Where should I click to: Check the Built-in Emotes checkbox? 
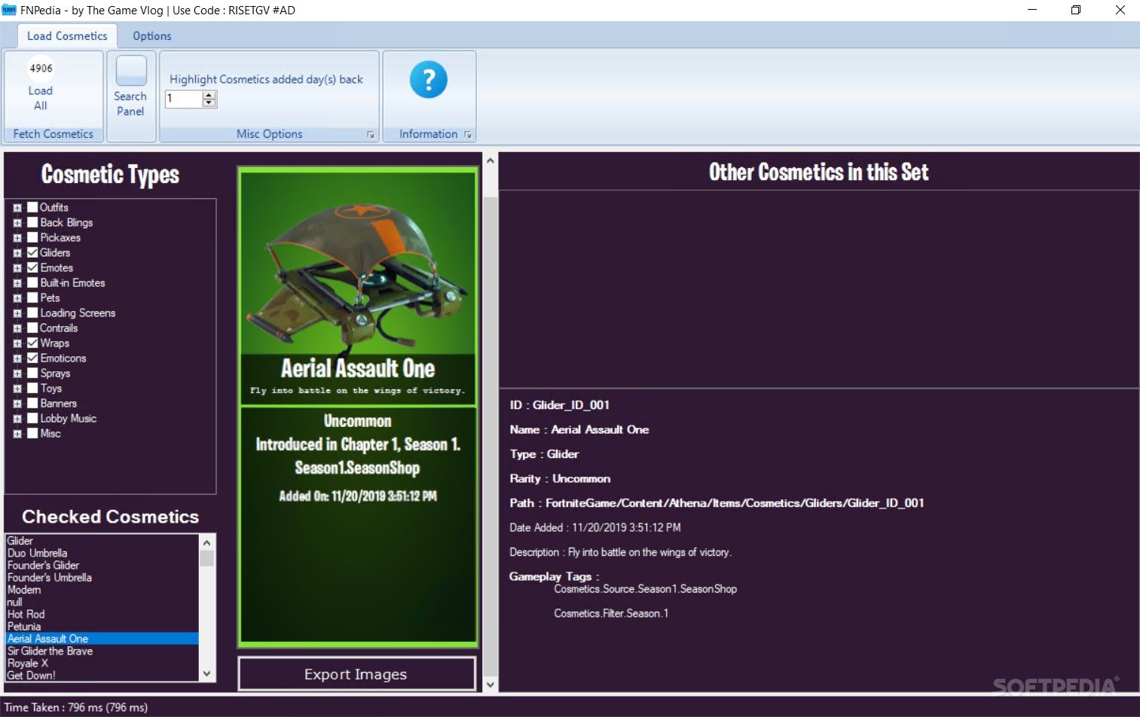pos(32,282)
